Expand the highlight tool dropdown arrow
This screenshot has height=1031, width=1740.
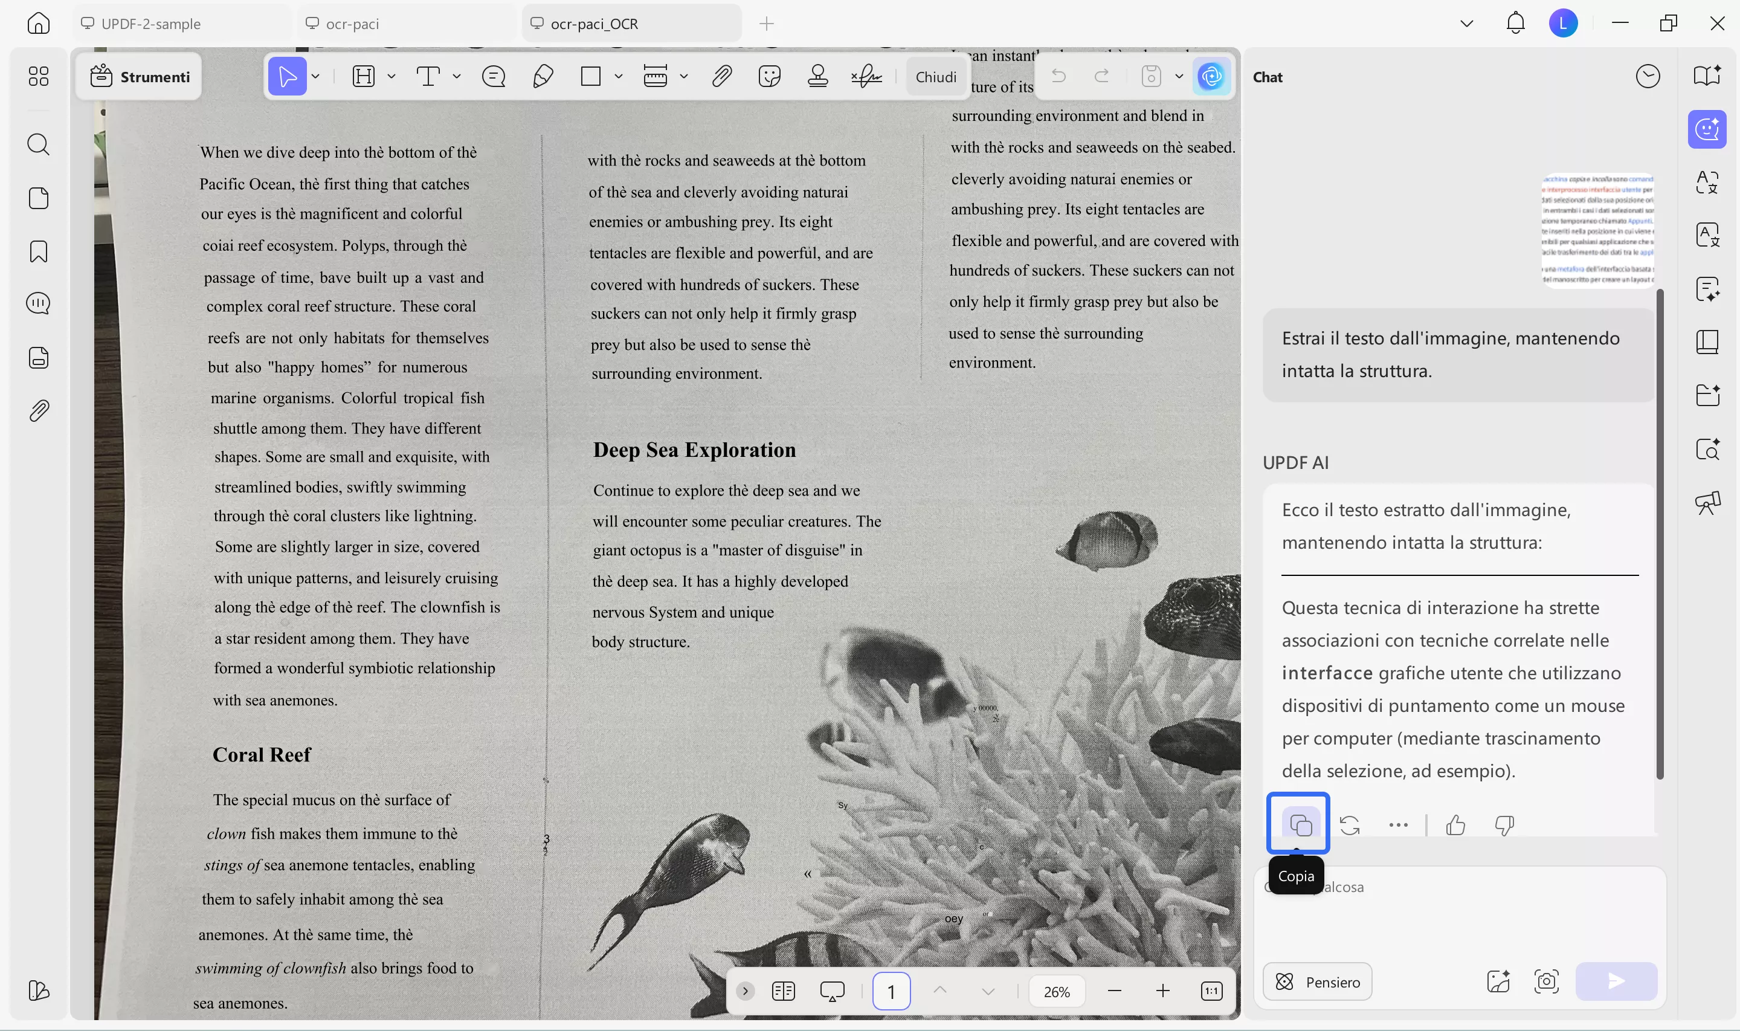pyautogui.click(x=391, y=76)
